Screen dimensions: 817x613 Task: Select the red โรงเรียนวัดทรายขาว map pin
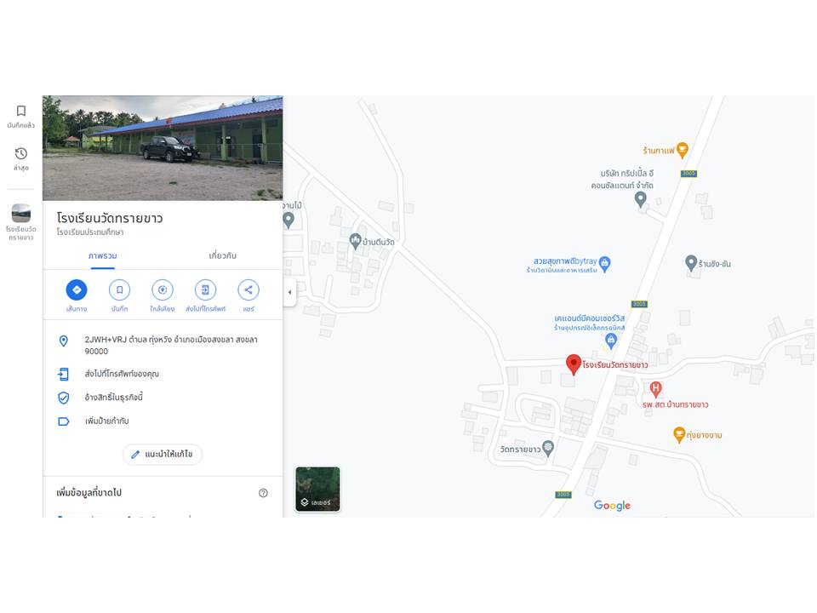pyautogui.click(x=573, y=364)
